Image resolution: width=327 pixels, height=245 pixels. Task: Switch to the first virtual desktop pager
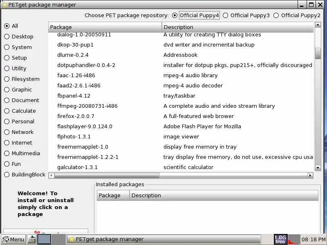tap(45, 239)
